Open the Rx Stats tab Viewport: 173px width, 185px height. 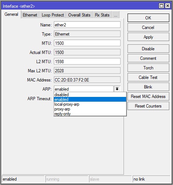tap(102, 15)
